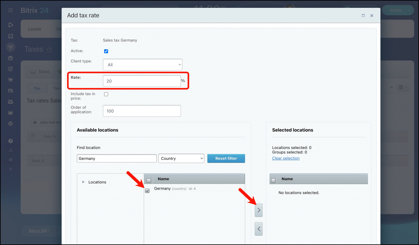Screen dimensions: 419x245
Task: Click the question mark help icon in the sidebar
Action: click(10, 141)
